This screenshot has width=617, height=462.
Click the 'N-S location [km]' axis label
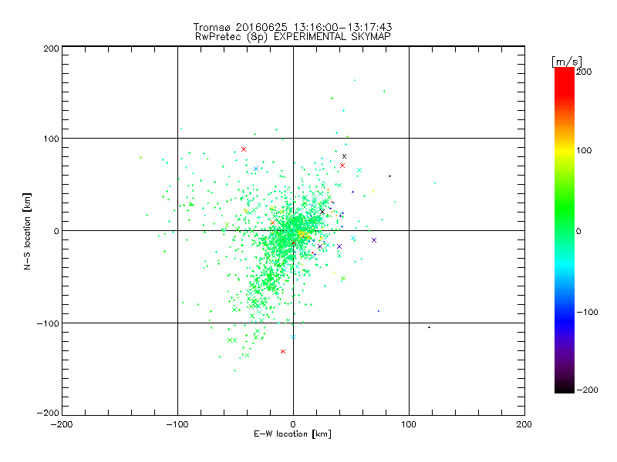27,231
